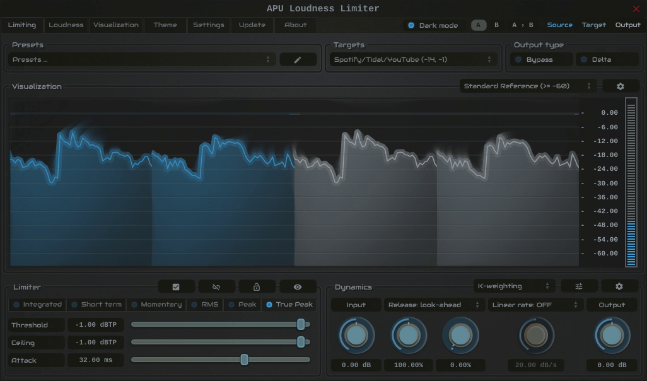Open the Targets Spotify/Tidal/YouTube dropdown
647x381 pixels.
(x=413, y=60)
